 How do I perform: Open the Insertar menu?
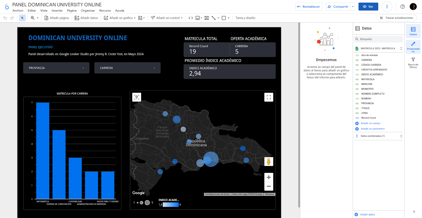pyautogui.click(x=57, y=11)
